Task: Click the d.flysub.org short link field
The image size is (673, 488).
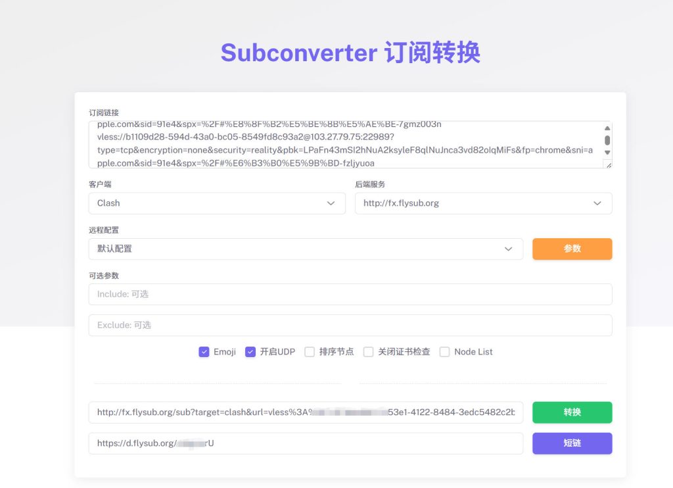Action: tap(306, 443)
